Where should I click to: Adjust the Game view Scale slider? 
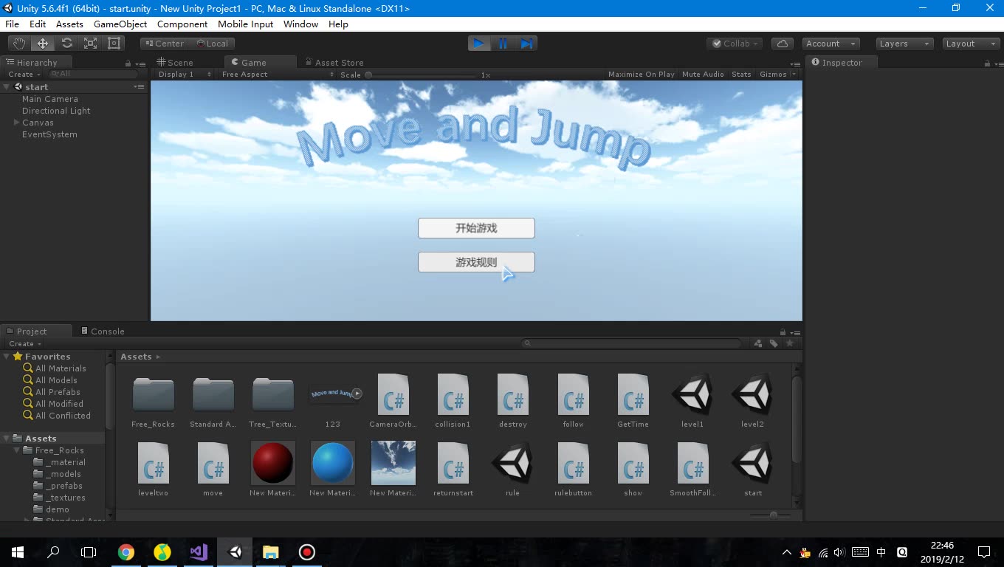point(422,75)
